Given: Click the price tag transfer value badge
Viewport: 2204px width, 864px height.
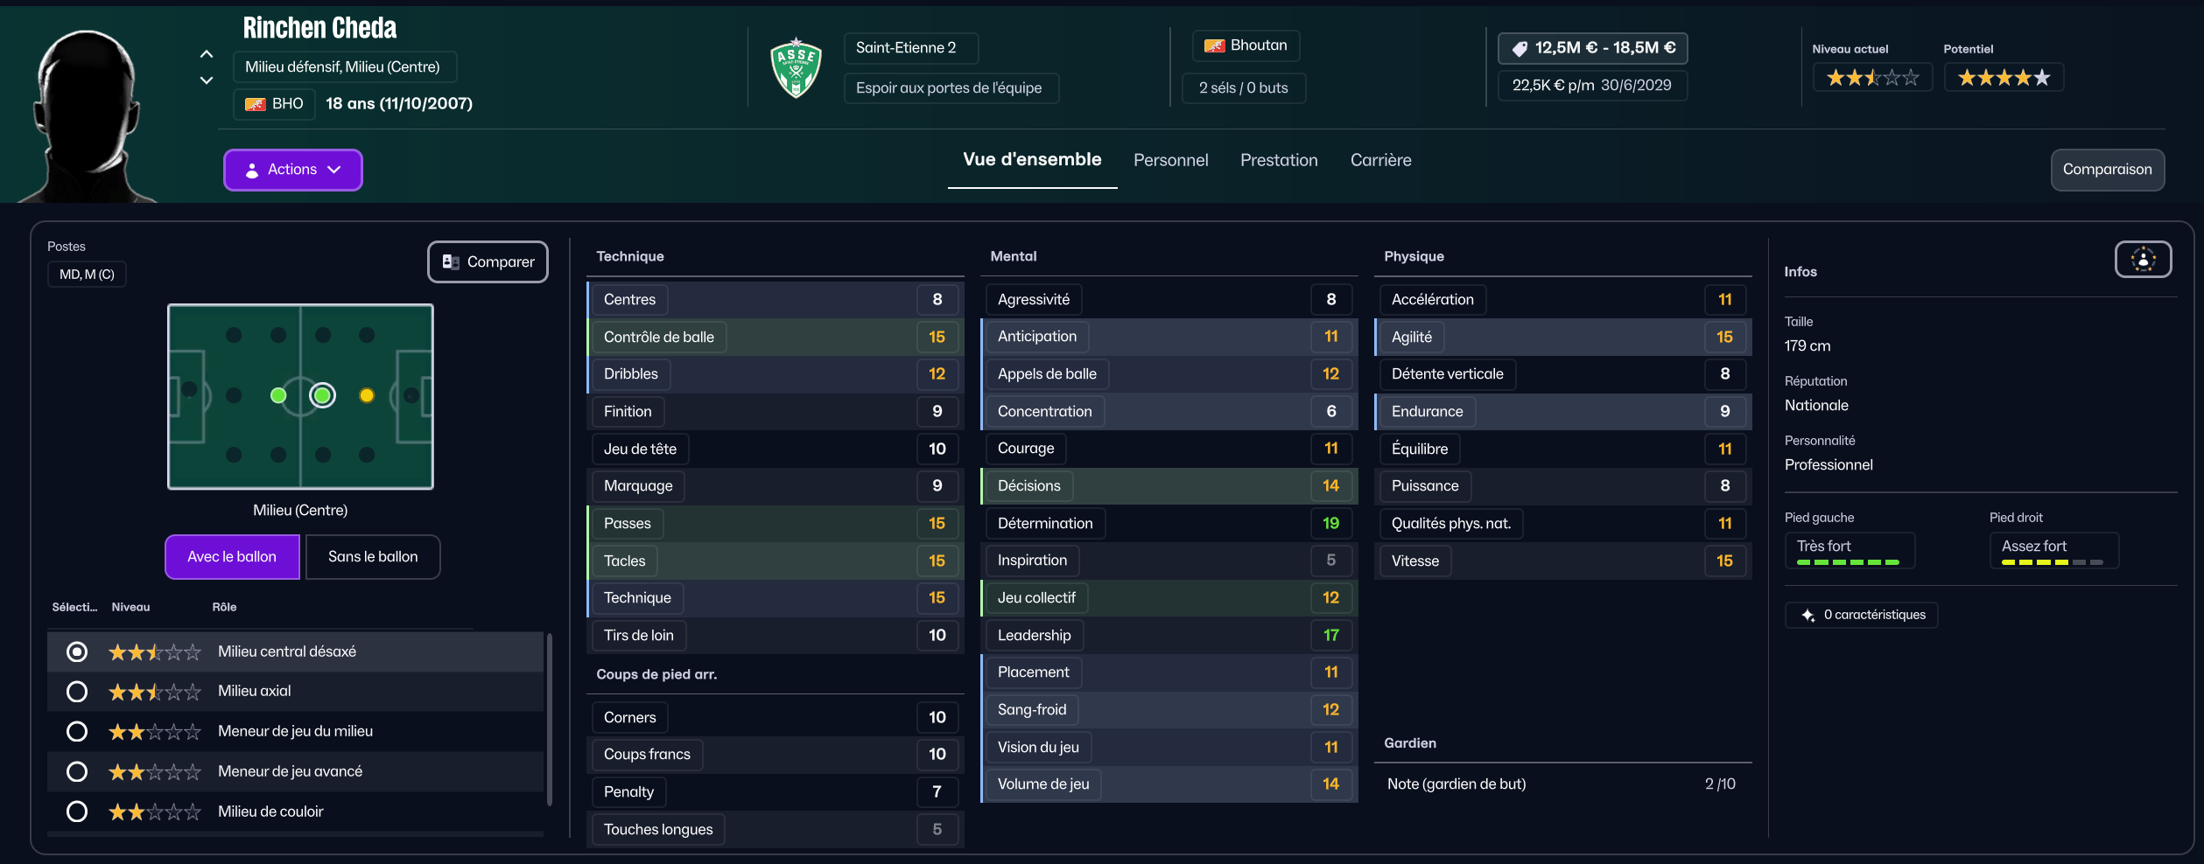Looking at the screenshot, I should [1592, 48].
